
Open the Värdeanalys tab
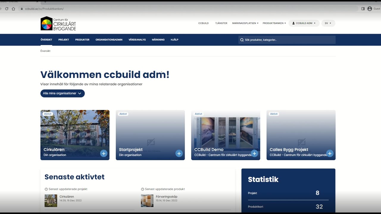(137, 40)
